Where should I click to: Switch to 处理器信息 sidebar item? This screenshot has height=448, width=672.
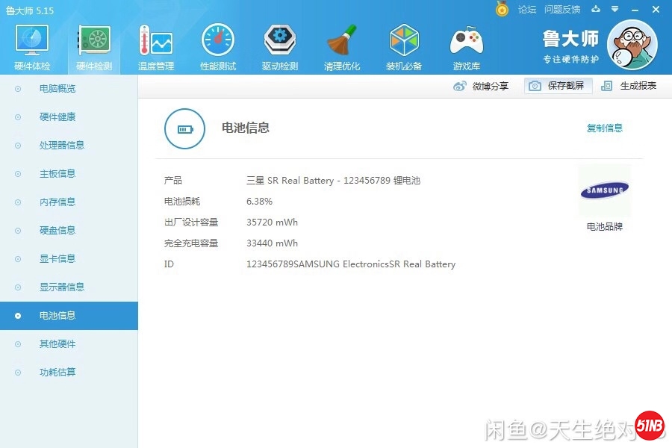point(62,146)
